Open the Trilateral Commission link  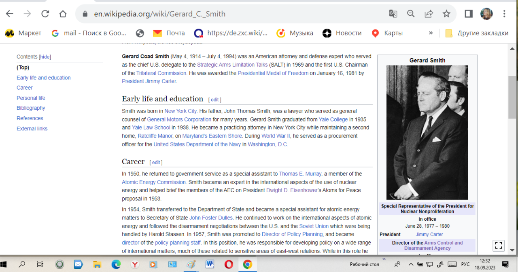161,73
